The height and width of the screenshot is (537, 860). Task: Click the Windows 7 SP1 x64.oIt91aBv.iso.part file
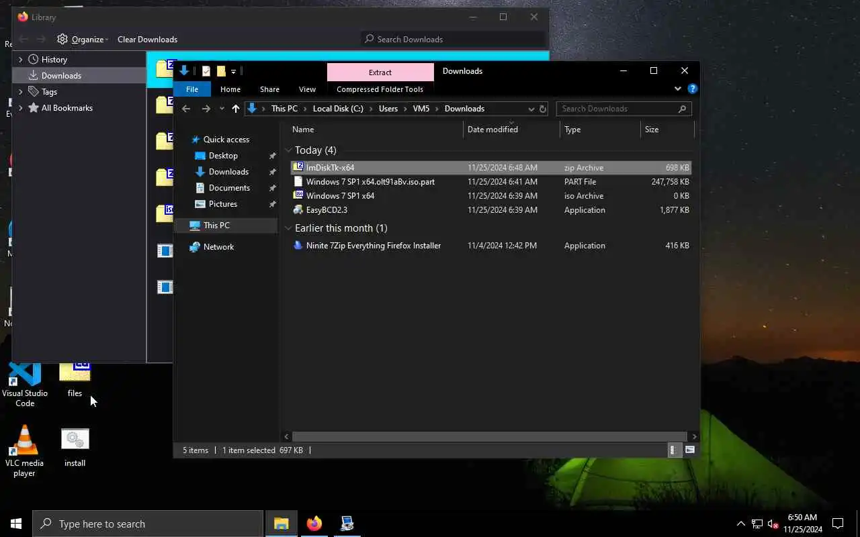tap(370, 181)
